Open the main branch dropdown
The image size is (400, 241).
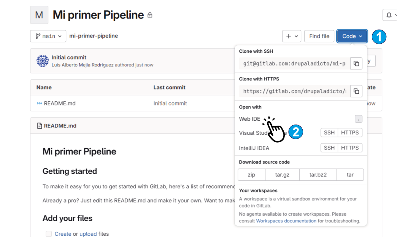(x=48, y=36)
